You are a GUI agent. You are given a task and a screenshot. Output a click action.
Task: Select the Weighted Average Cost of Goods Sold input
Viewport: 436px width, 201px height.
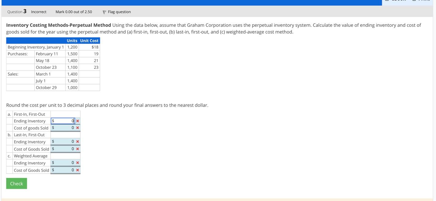pos(63,170)
